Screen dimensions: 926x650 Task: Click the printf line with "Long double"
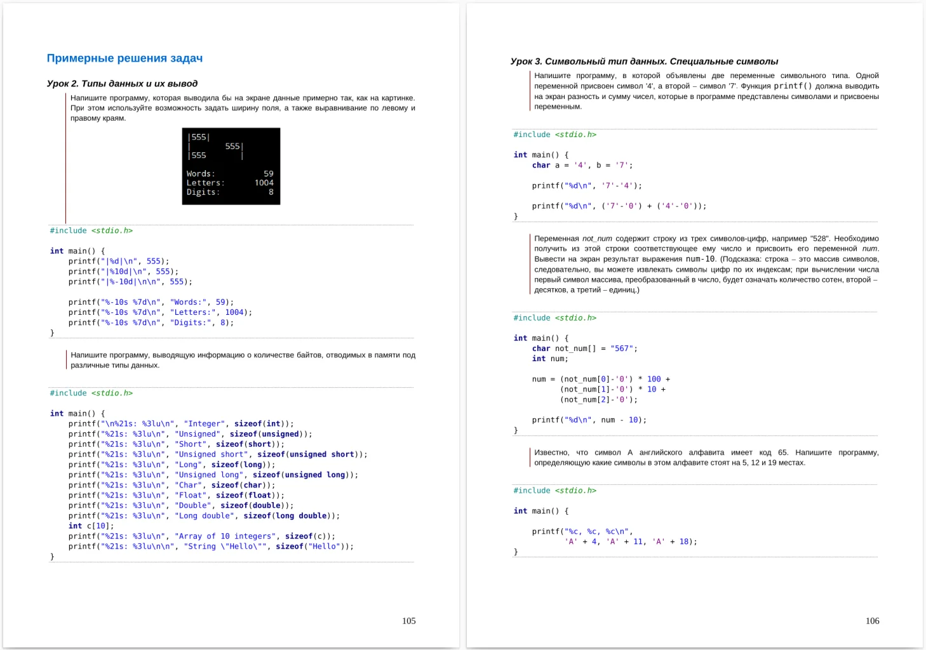tap(204, 515)
